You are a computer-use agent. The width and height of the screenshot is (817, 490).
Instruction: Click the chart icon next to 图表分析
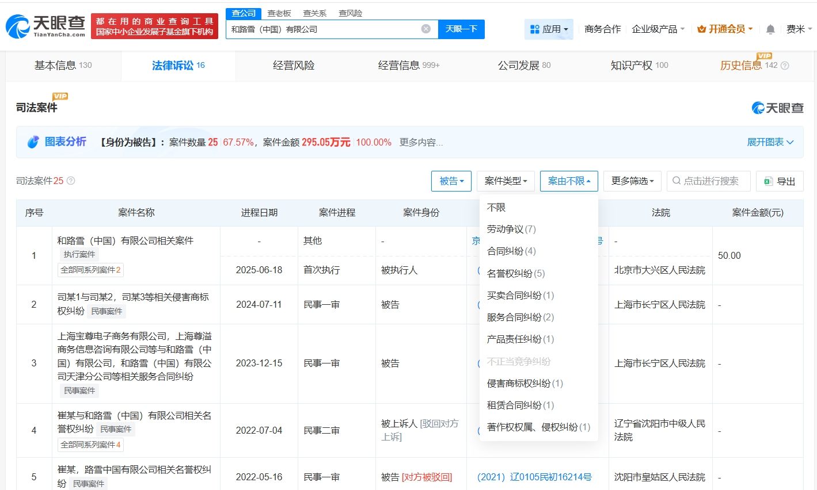(x=33, y=142)
